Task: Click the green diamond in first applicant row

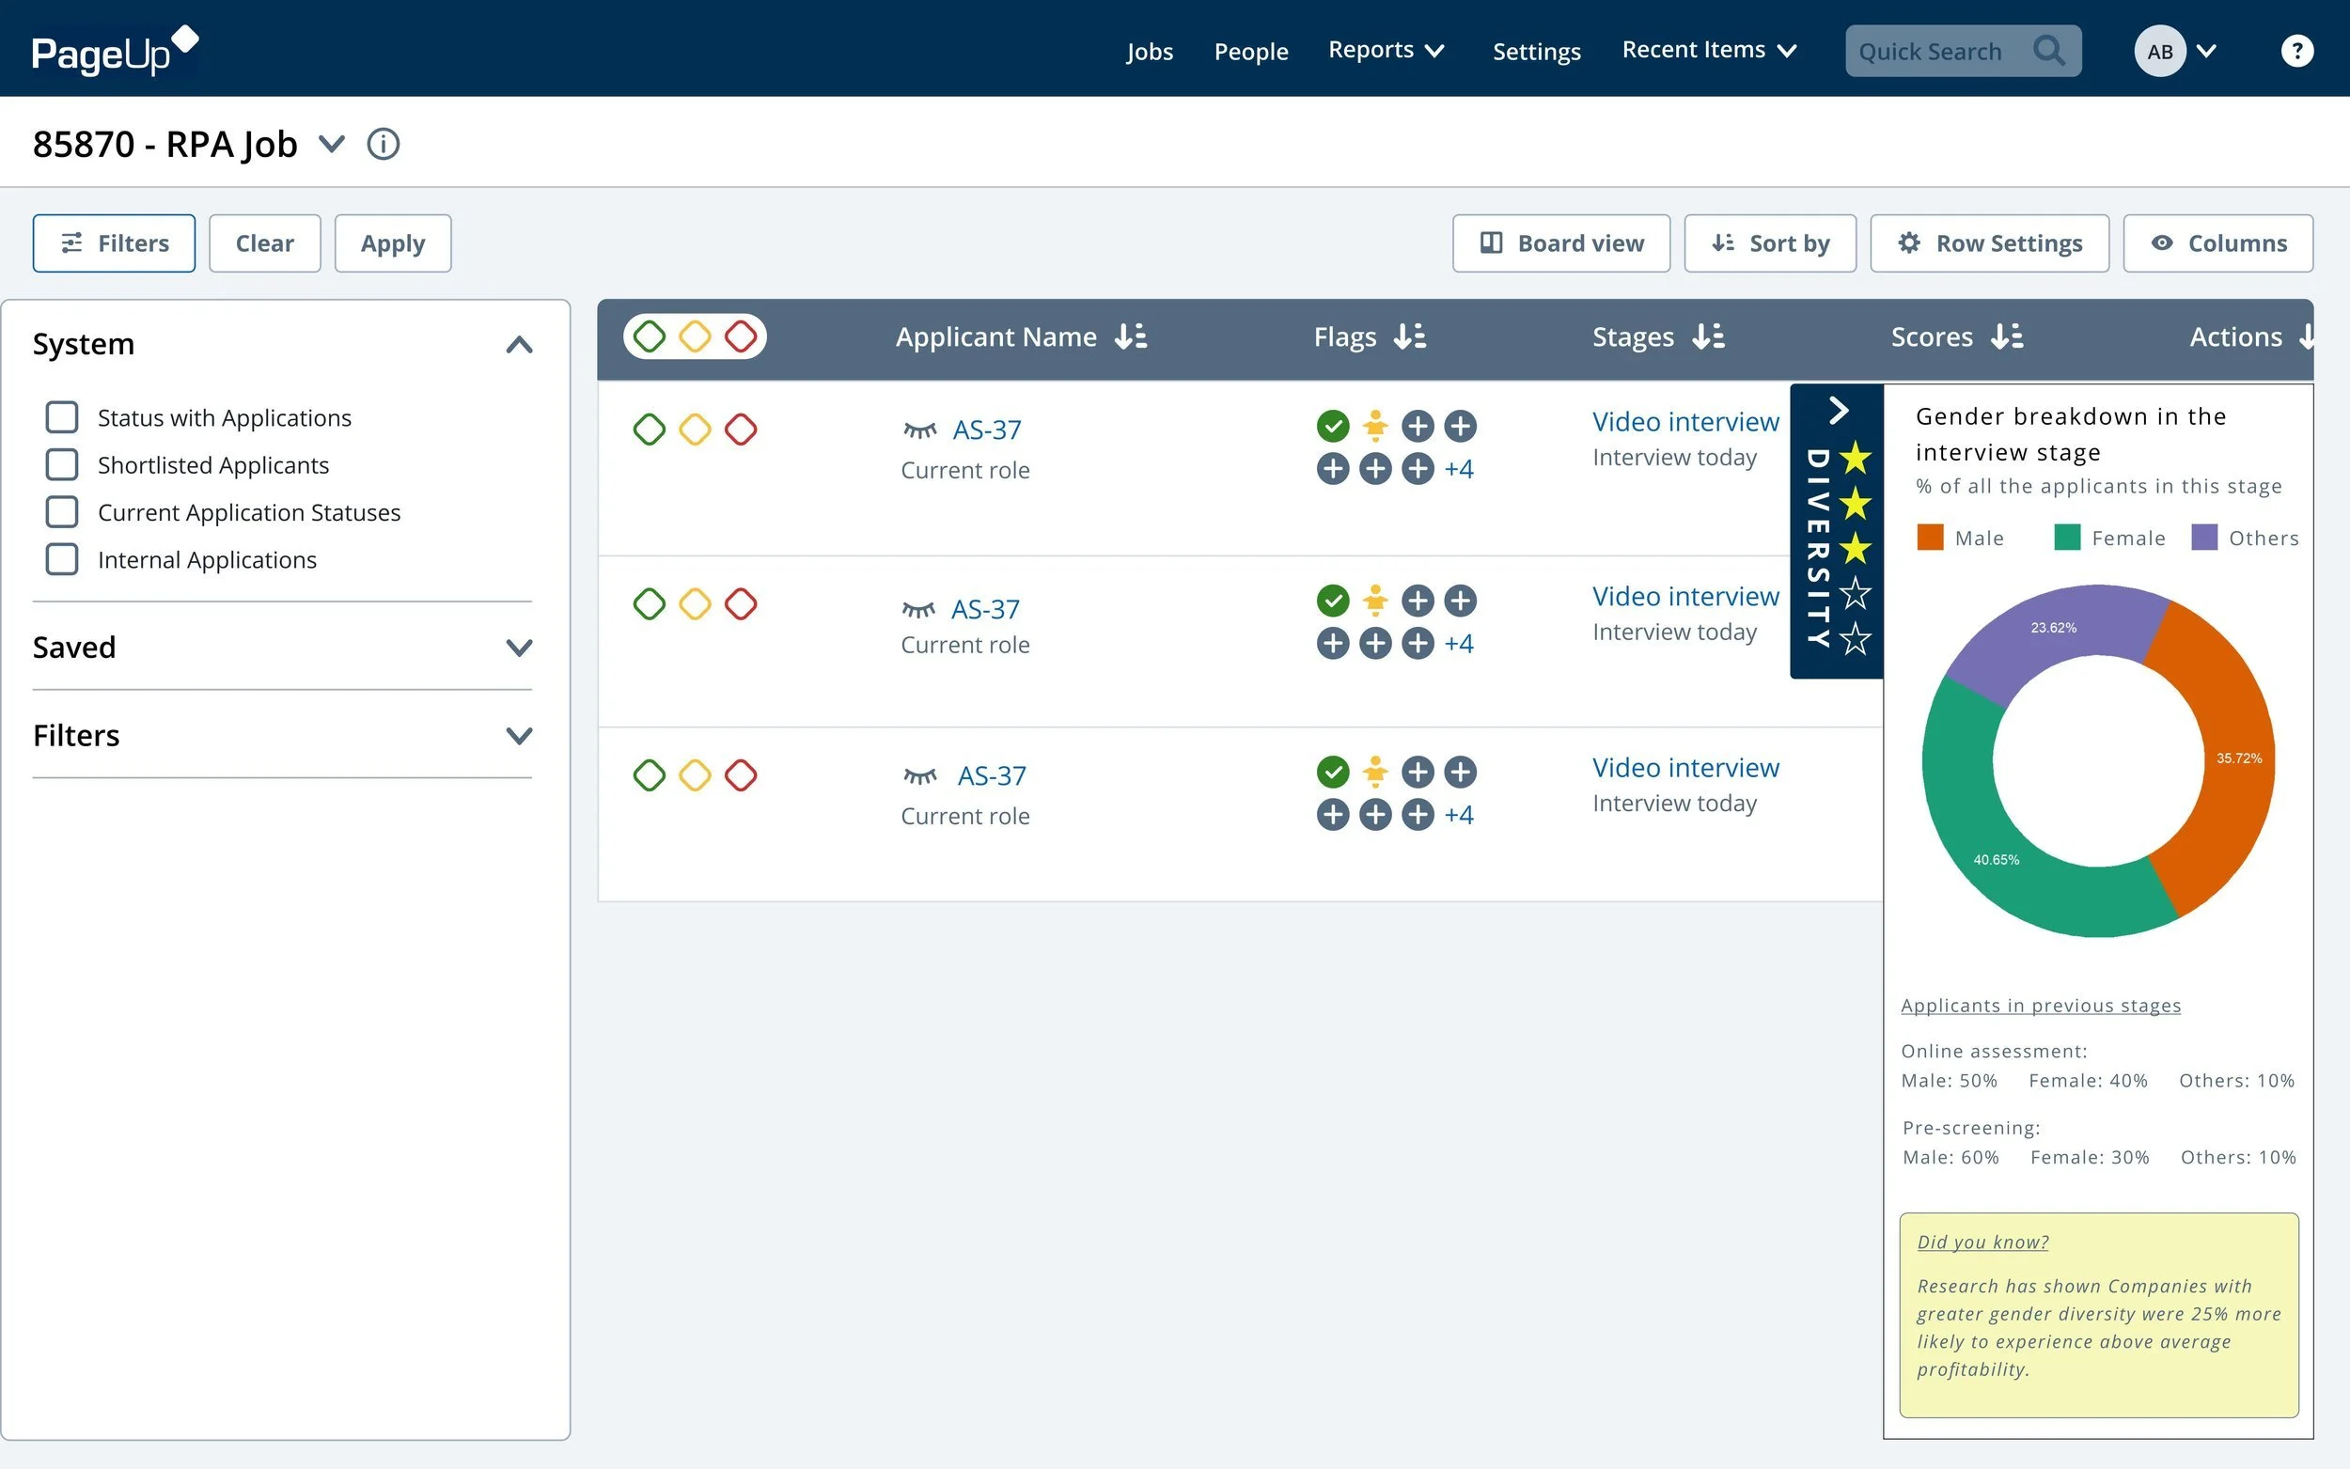Action: [x=649, y=430]
